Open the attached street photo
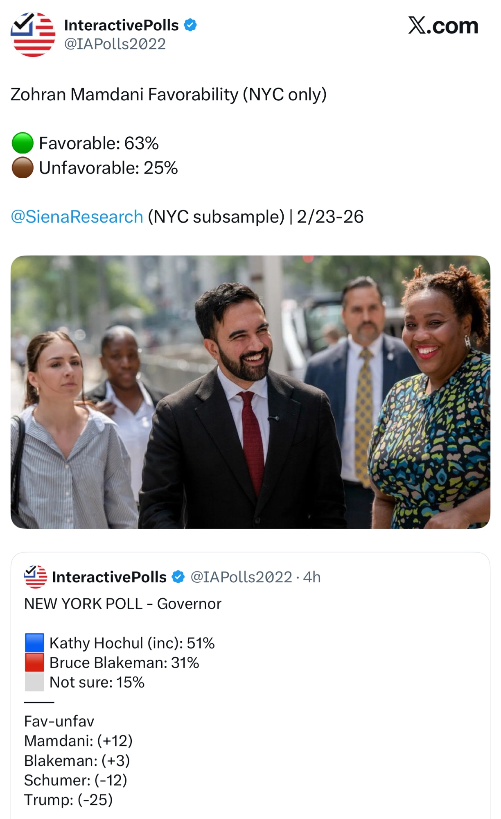The width and height of the screenshot is (501, 819). point(250,392)
